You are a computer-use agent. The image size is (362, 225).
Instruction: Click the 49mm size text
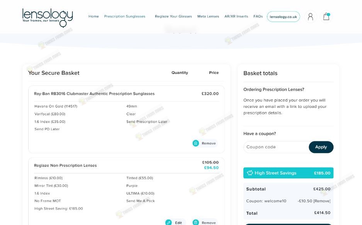click(x=132, y=106)
